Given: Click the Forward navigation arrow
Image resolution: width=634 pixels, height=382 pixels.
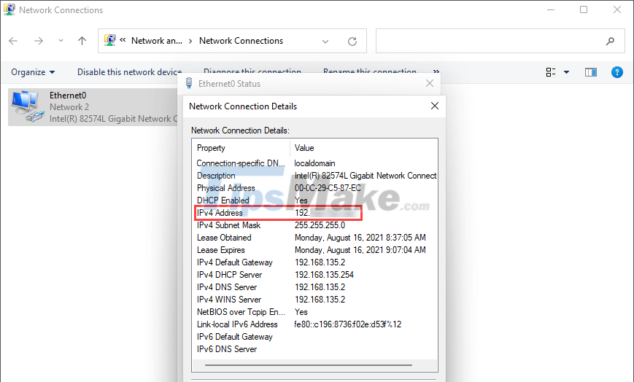Looking at the screenshot, I should point(39,41).
